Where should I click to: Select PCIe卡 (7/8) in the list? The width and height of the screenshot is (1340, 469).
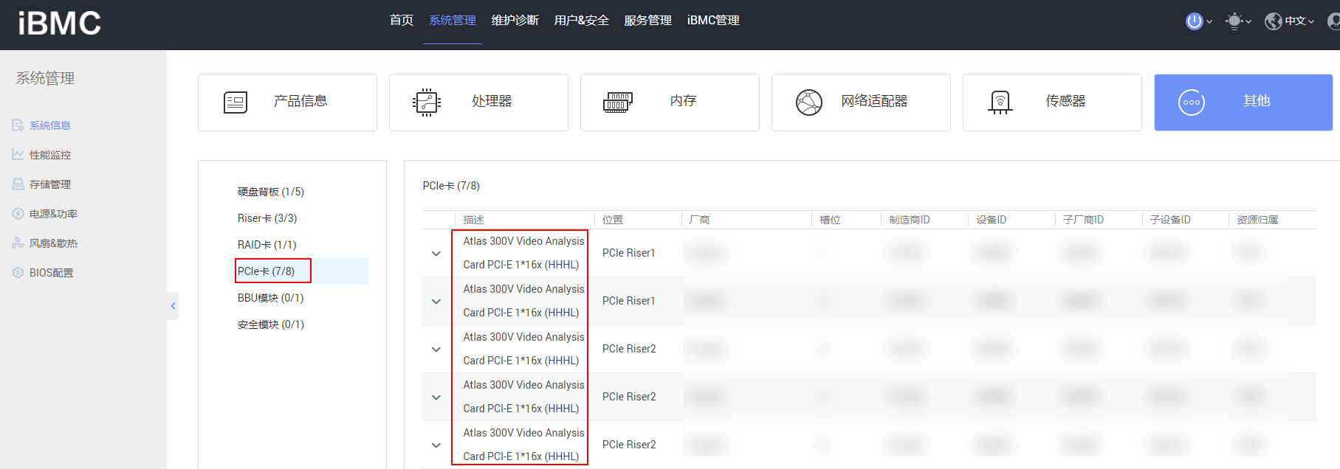[x=266, y=271]
